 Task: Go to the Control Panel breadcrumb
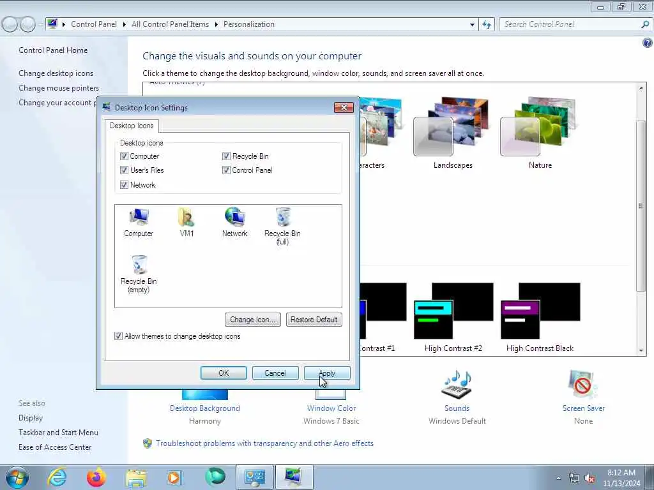tap(94, 24)
